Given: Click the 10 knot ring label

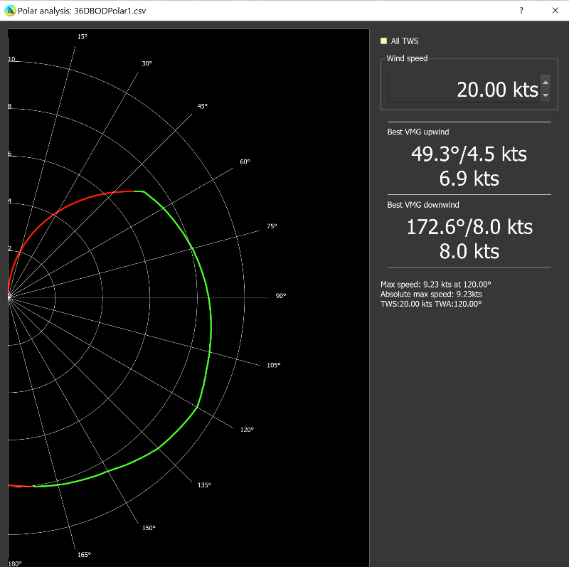Looking at the screenshot, I should tap(11, 59).
